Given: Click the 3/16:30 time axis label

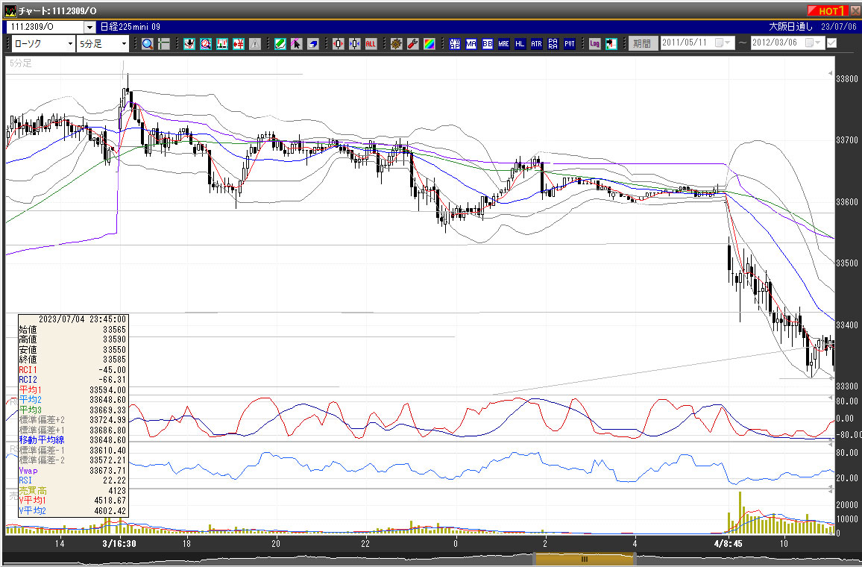Looking at the screenshot, I should (119, 543).
